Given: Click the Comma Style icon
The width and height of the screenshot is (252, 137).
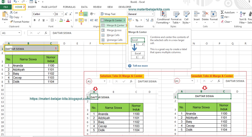Looking at the screenshot, I should tap(141, 20).
